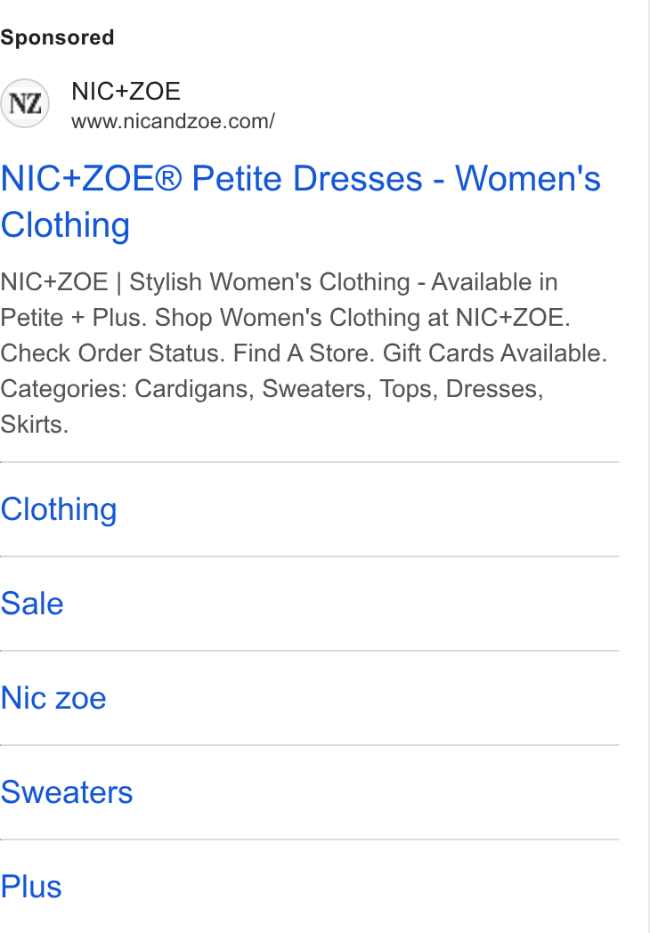Open the NIC+ZOE advertiser name
The width and height of the screenshot is (650, 933).
tap(126, 92)
